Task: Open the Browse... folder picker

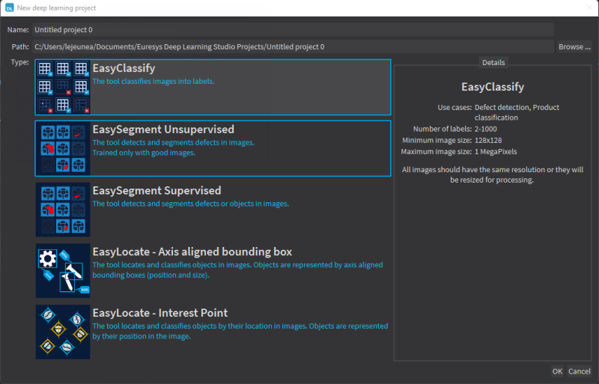Action: pos(574,46)
